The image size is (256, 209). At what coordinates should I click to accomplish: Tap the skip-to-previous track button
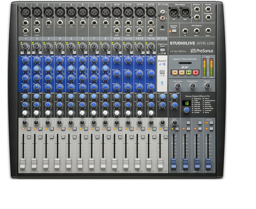pyautogui.click(x=175, y=72)
